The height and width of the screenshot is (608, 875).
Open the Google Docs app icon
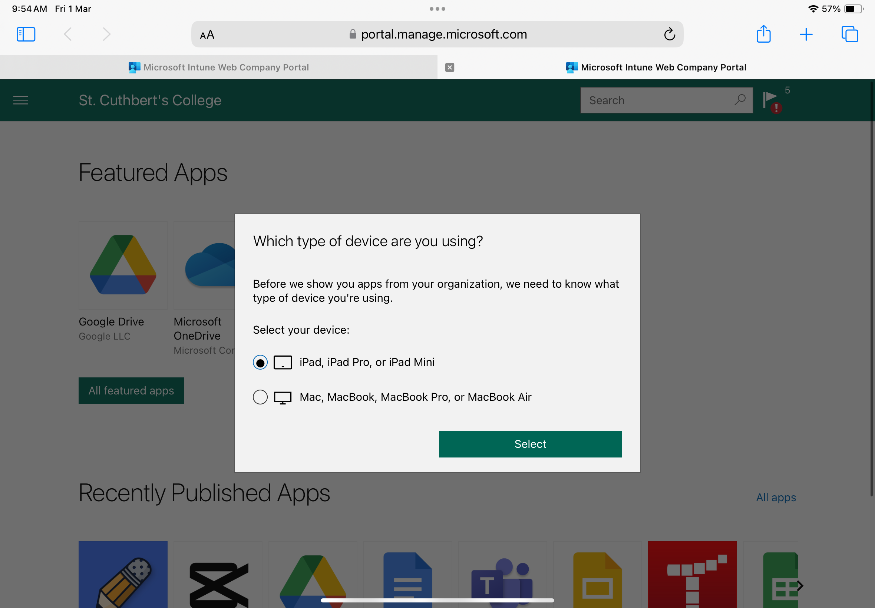click(x=408, y=575)
